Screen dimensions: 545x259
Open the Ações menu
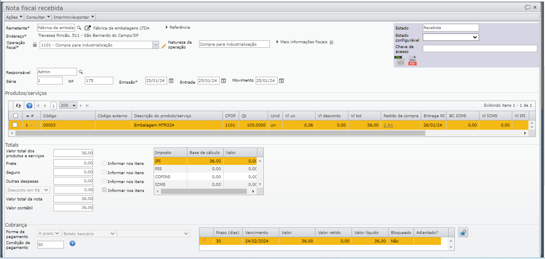pos(15,17)
